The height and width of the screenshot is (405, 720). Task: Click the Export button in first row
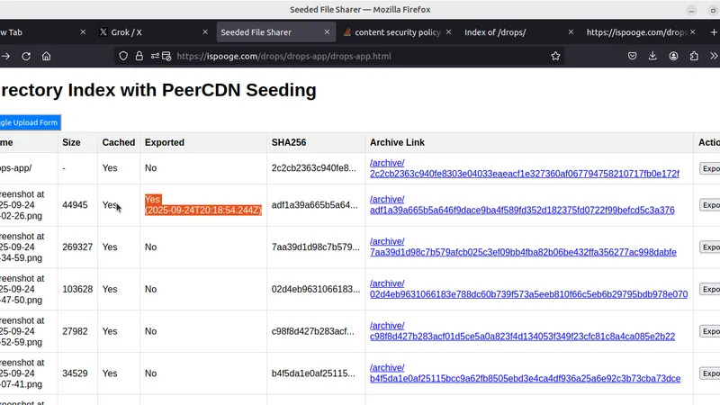(709, 168)
